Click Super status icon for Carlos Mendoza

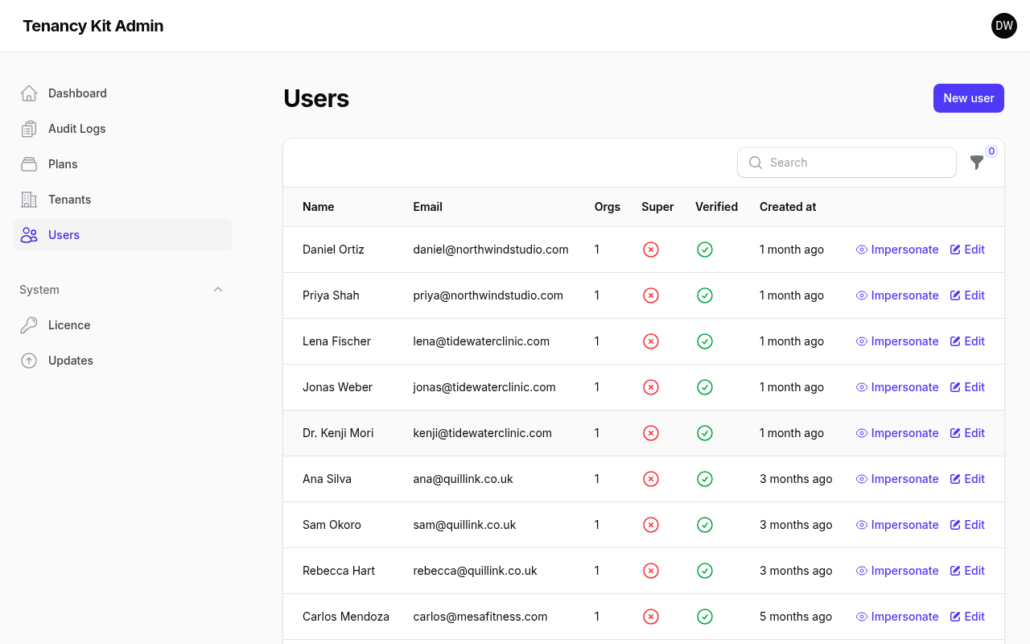tap(651, 617)
